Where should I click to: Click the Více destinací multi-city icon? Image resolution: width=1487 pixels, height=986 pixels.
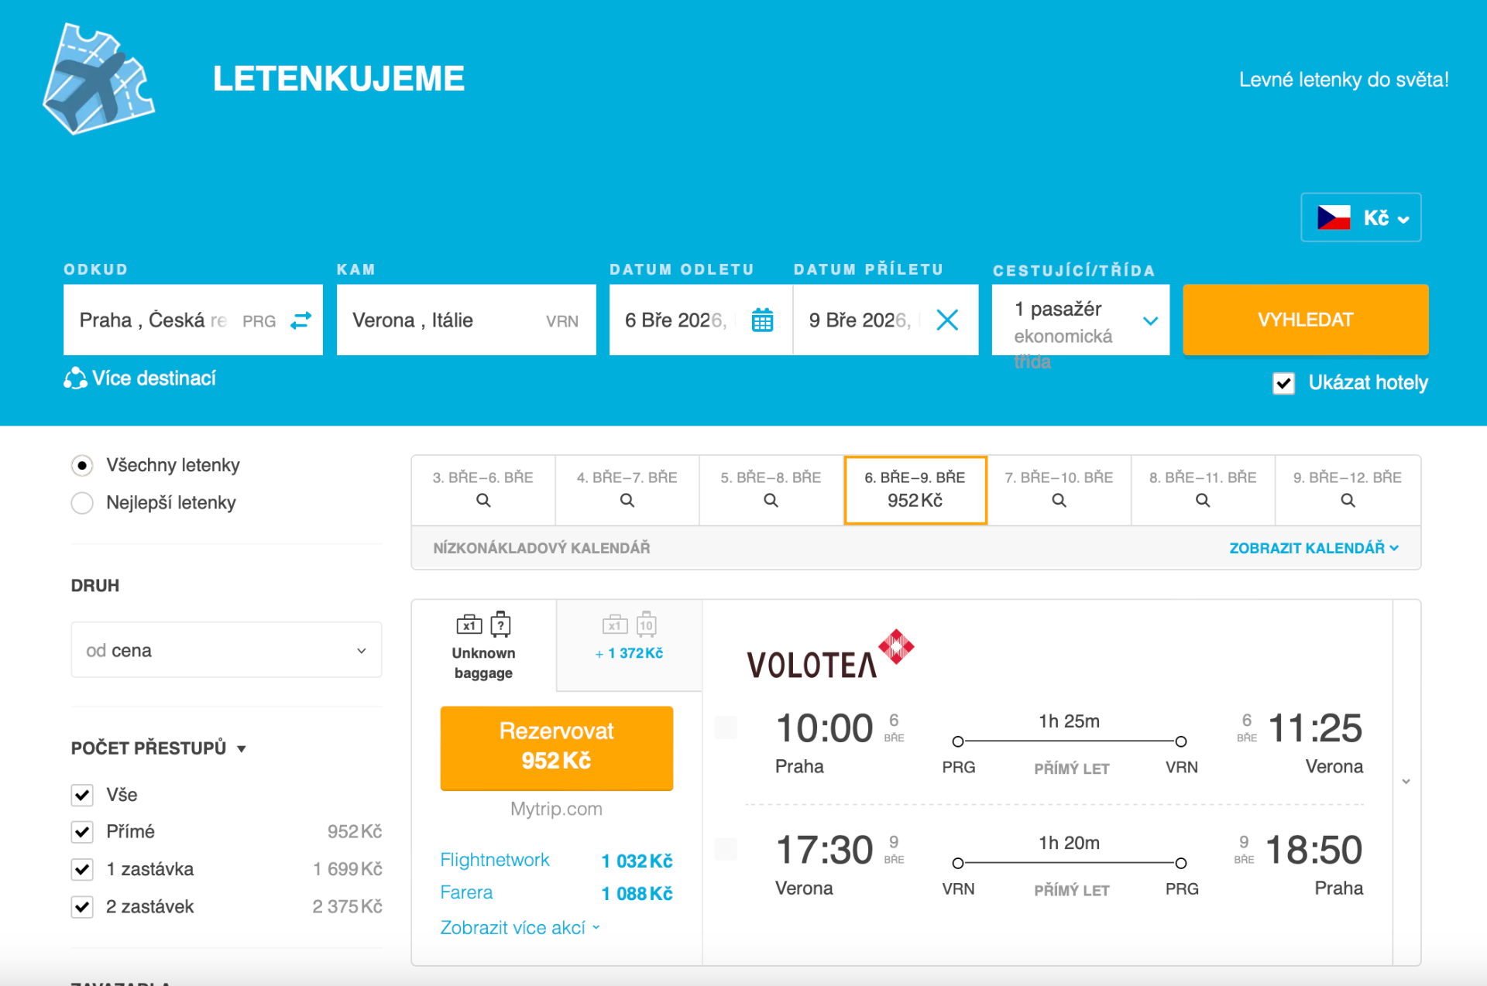(x=75, y=378)
